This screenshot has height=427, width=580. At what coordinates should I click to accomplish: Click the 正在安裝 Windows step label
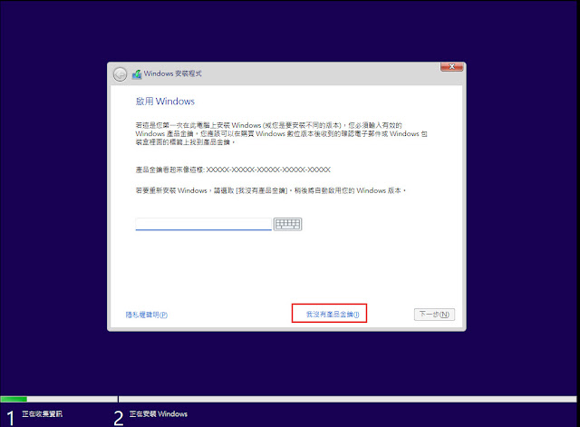159,413
